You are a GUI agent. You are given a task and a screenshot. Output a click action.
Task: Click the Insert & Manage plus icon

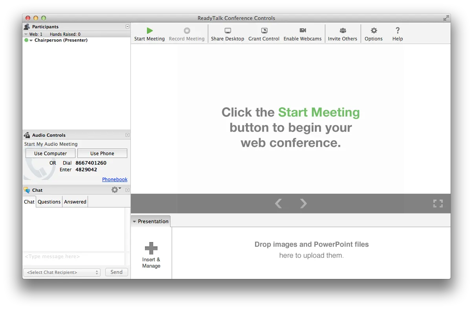151,248
